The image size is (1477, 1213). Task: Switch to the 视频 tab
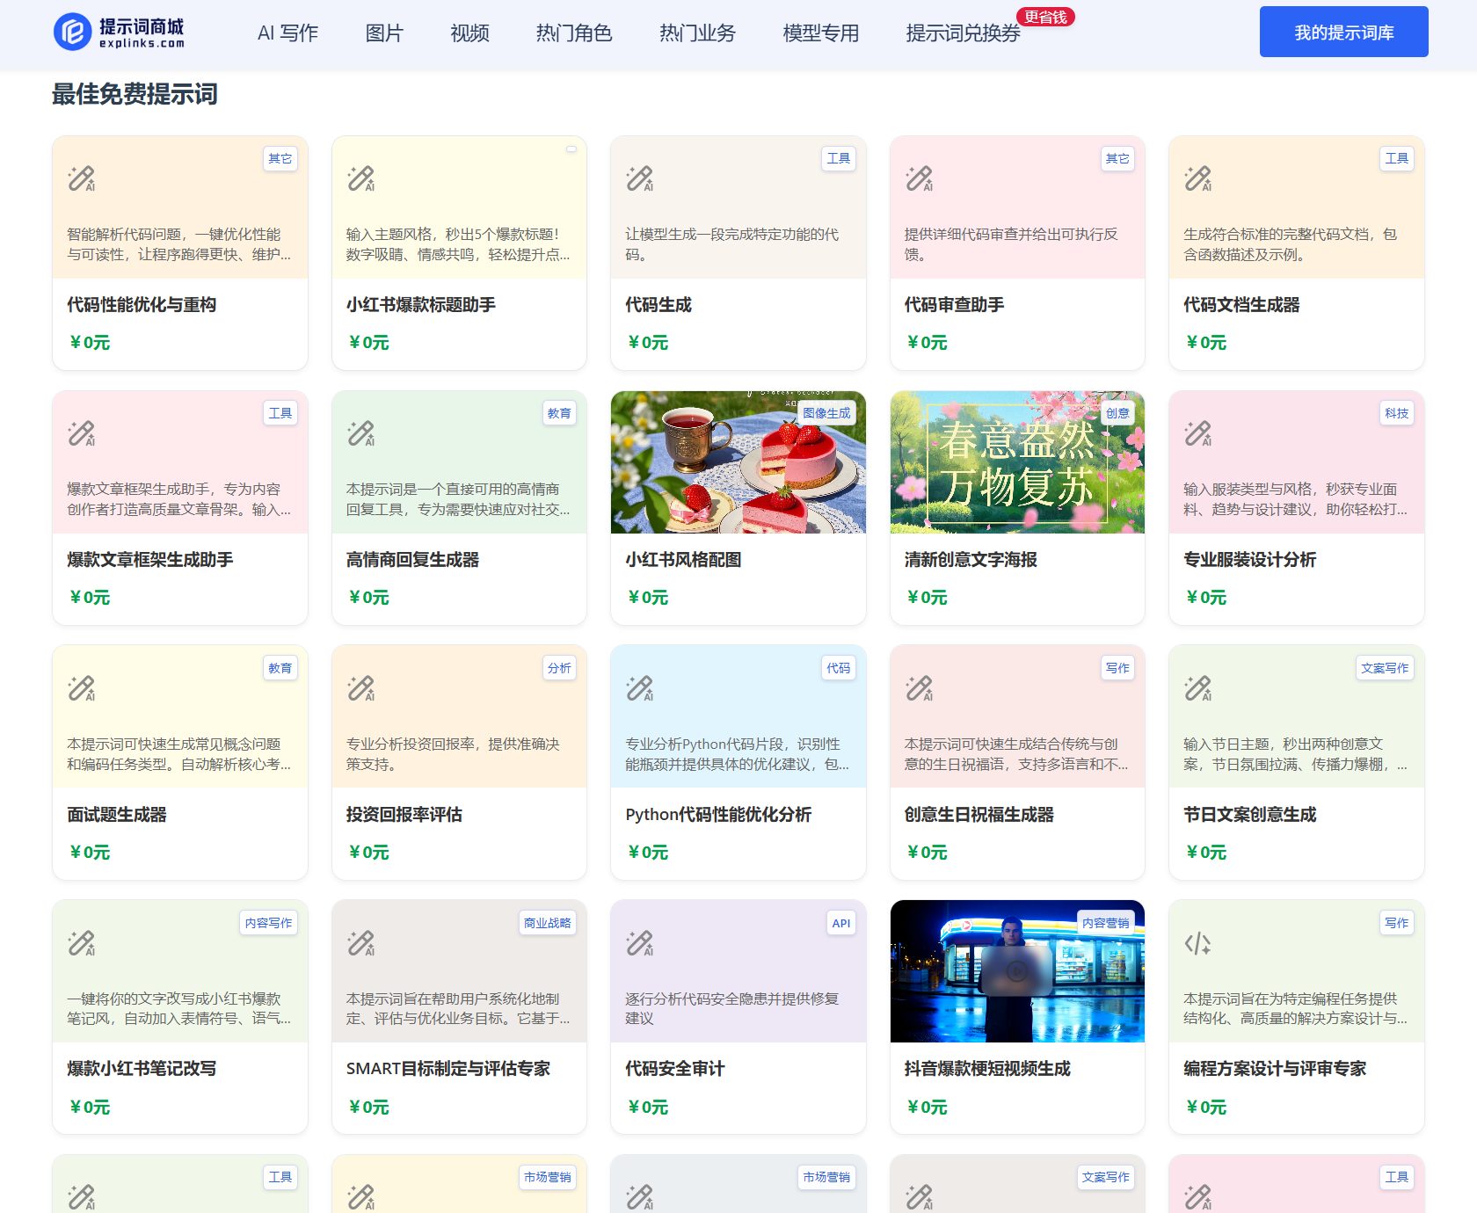[469, 33]
